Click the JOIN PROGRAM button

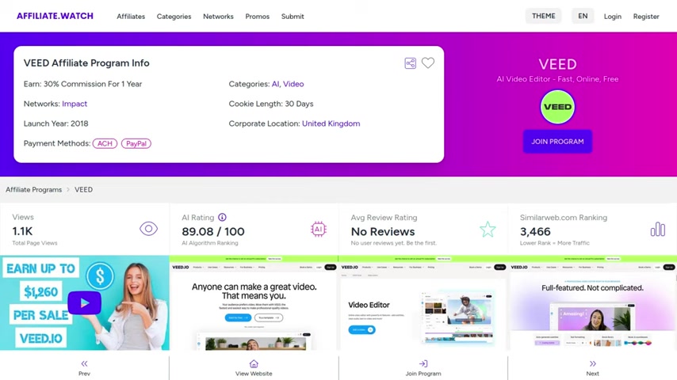coord(557,142)
